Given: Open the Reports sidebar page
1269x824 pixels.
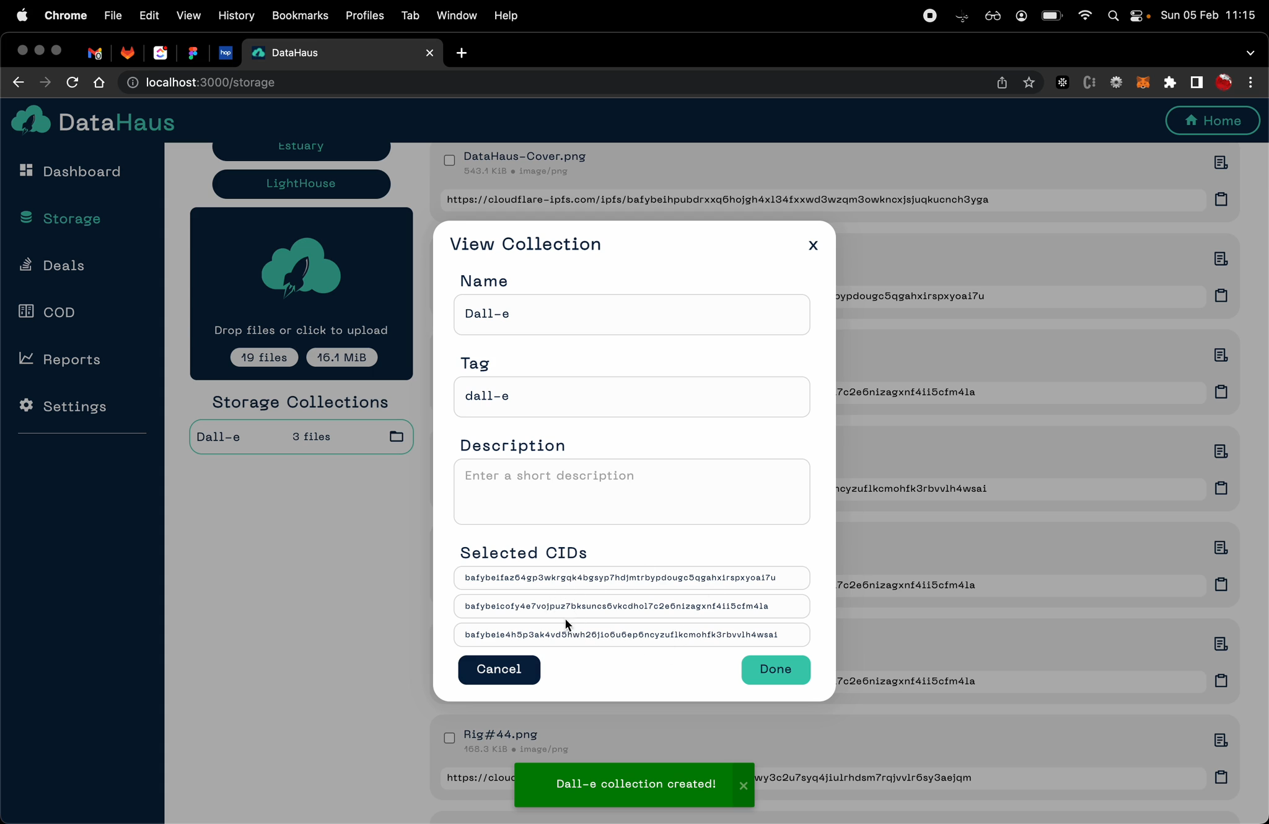Looking at the screenshot, I should coord(59,359).
